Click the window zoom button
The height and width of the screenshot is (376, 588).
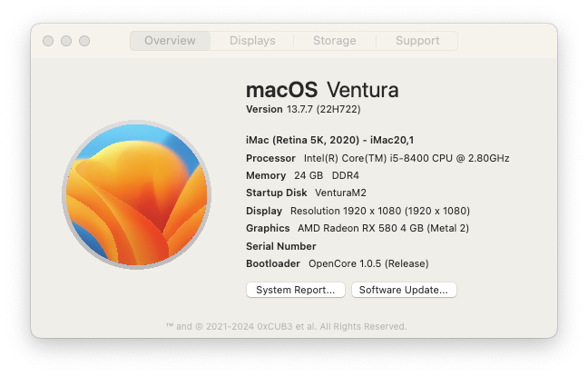pyautogui.click(x=84, y=41)
